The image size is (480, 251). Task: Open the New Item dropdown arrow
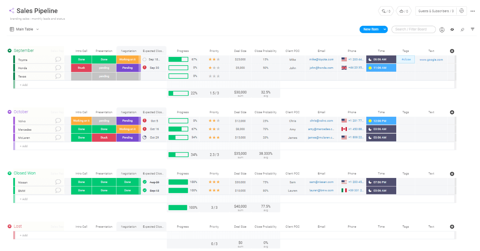tap(385, 29)
